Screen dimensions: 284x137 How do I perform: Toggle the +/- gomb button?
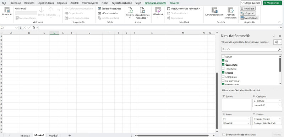(248, 13)
